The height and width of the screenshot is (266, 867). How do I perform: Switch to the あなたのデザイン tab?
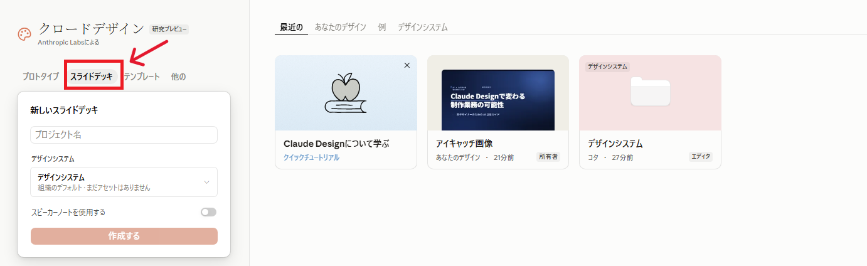(341, 27)
